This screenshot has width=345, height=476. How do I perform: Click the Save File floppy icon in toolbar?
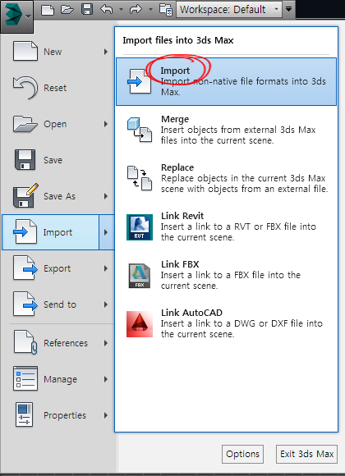pyautogui.click(x=87, y=9)
